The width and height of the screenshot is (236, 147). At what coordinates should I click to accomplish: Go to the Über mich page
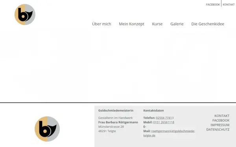tap(101, 24)
